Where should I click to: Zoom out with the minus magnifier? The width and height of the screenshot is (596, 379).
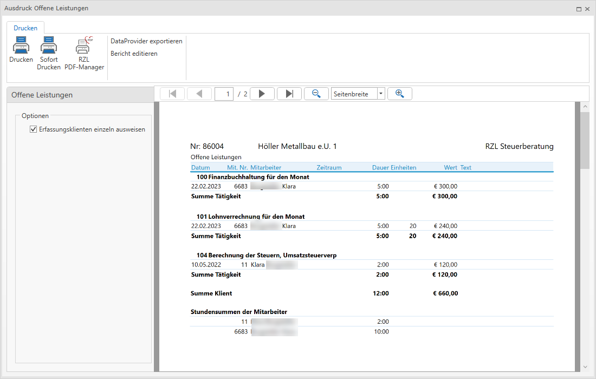(x=316, y=94)
